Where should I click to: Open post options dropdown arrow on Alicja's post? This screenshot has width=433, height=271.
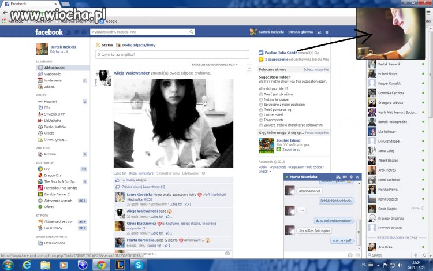click(x=249, y=68)
